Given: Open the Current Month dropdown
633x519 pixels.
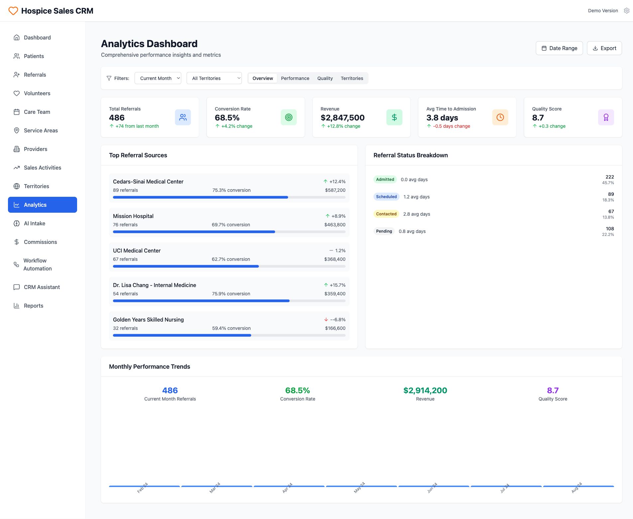Looking at the screenshot, I should tap(158, 78).
